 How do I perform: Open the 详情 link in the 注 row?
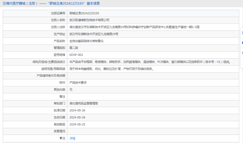click(72, 138)
